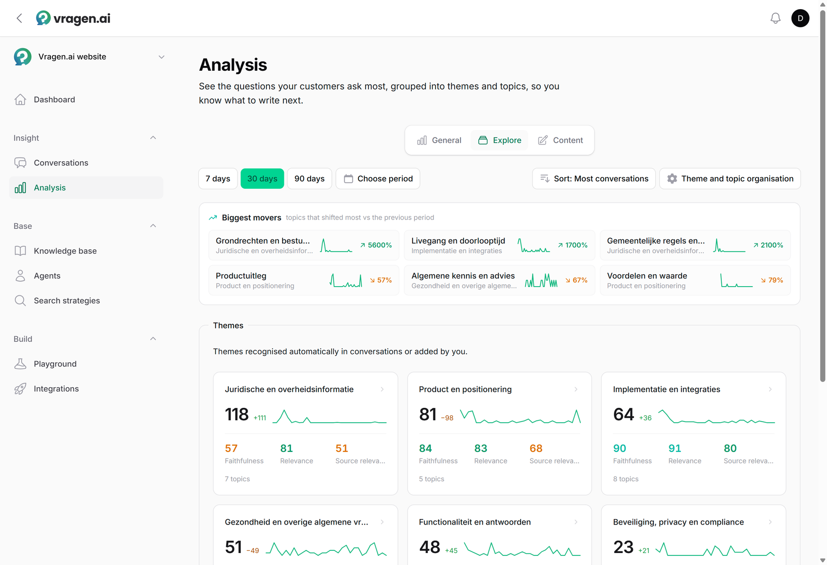Go to Dashboard in sidebar

click(x=86, y=100)
